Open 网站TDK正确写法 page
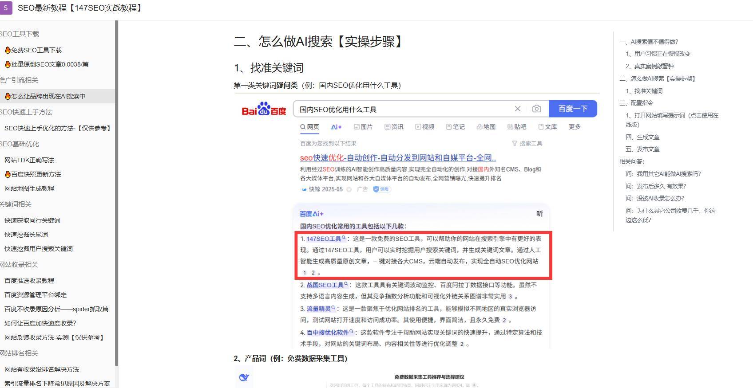The height and width of the screenshot is (388, 753). point(29,160)
